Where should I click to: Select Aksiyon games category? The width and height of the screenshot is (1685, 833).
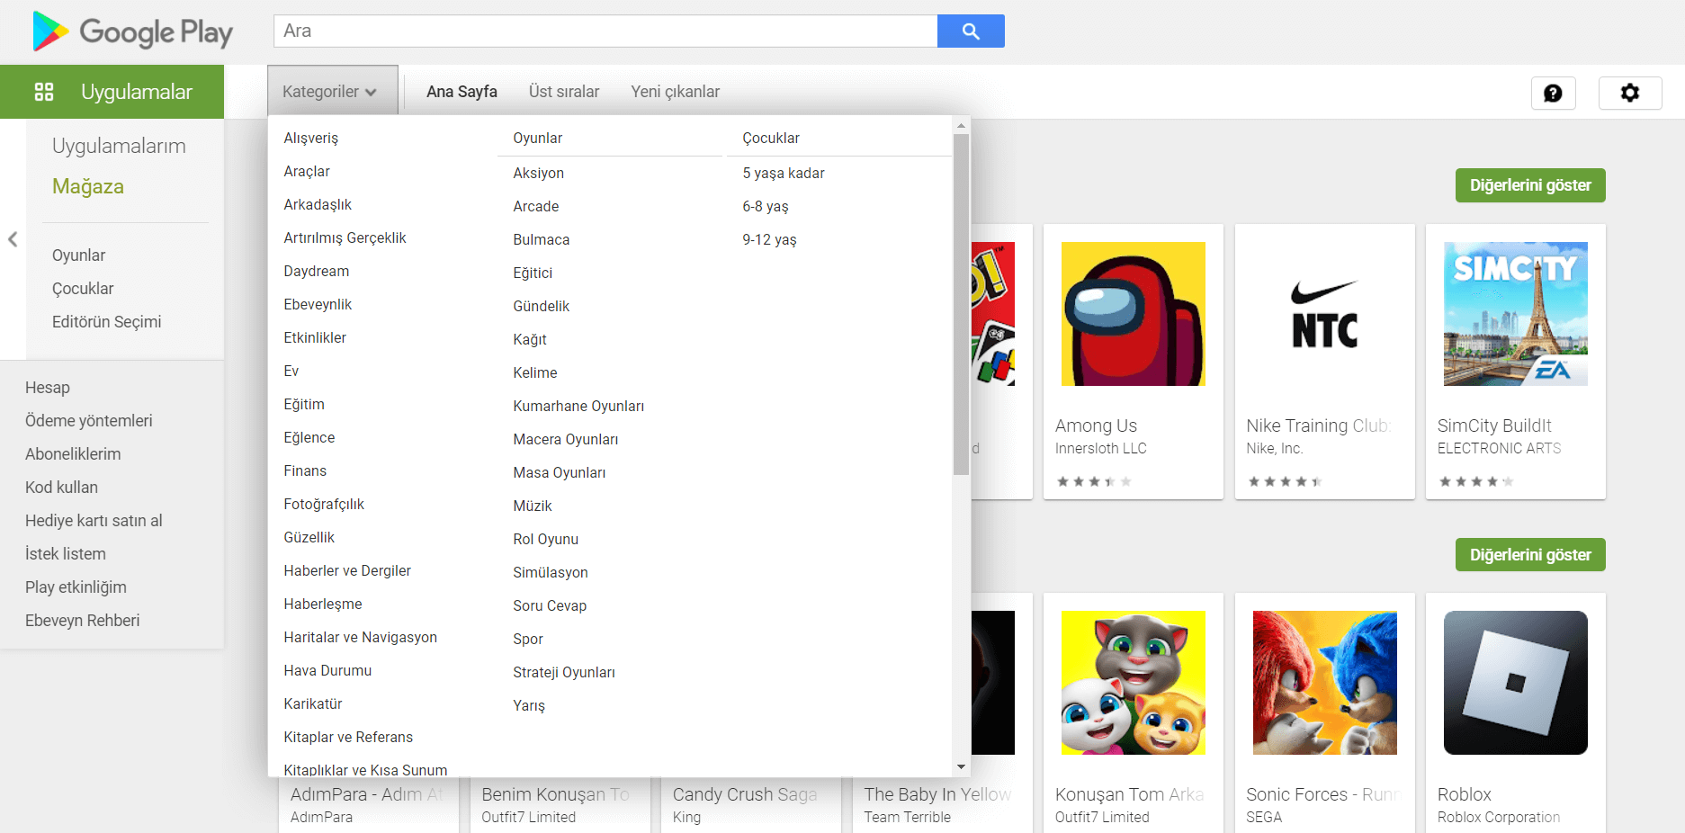[538, 173]
